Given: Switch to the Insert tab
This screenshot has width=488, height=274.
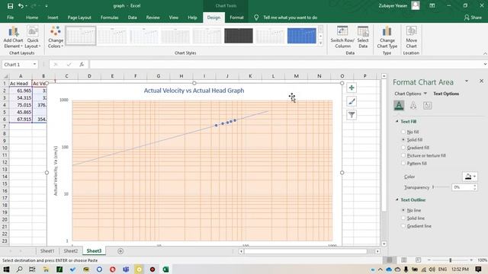Looking at the screenshot, I should (53, 18).
